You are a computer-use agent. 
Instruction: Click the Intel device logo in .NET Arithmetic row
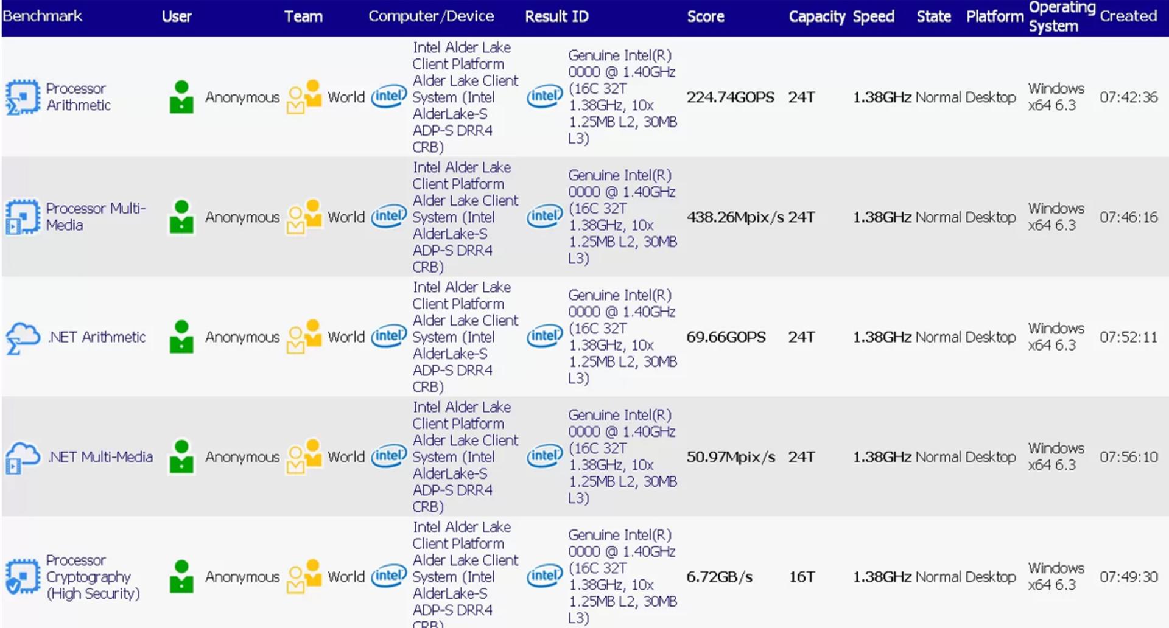pyautogui.click(x=389, y=336)
